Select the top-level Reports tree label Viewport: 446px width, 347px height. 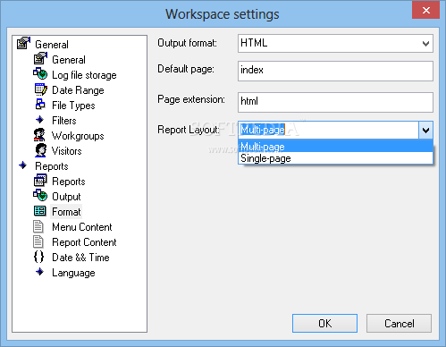coord(52,166)
